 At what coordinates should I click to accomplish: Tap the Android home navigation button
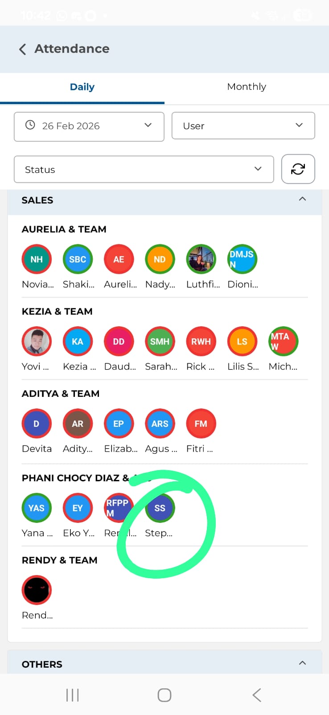pos(164,695)
